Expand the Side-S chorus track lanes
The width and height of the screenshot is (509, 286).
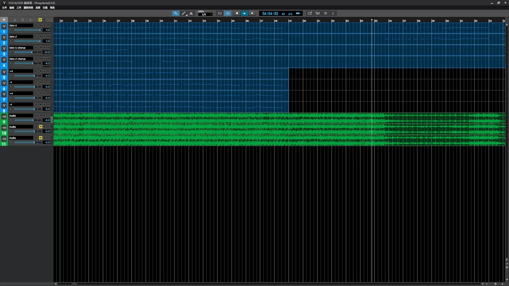11,52
